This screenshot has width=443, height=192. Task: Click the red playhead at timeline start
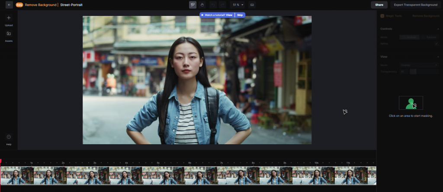pyautogui.click(x=0, y=161)
